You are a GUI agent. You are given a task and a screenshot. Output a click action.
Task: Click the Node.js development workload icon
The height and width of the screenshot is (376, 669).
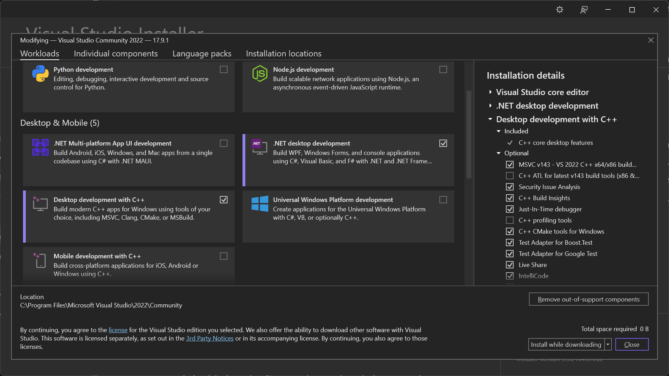(260, 73)
